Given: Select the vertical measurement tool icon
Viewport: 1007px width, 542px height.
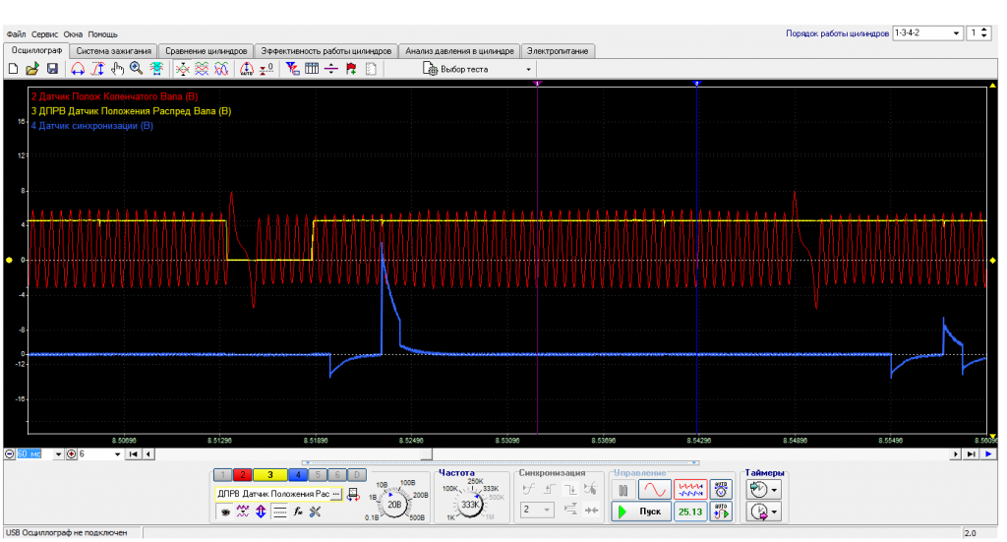Looking at the screenshot, I should pos(97,69).
